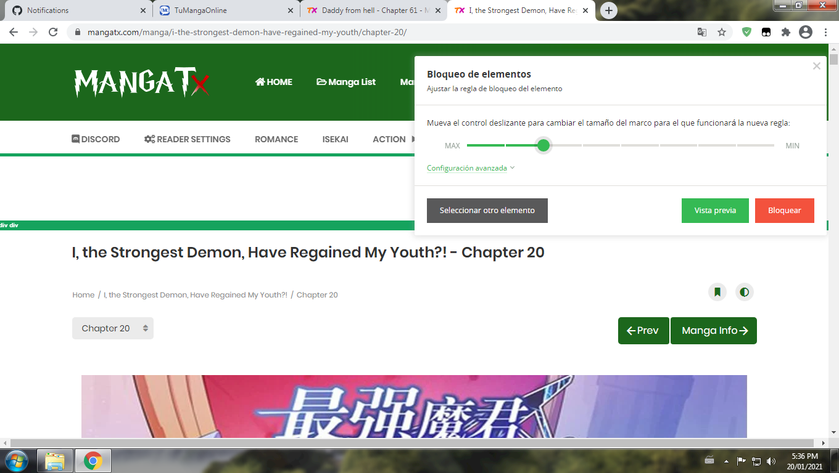Open Windows Explorer from the taskbar
Screen dimensions: 839x473
[x=55, y=461]
